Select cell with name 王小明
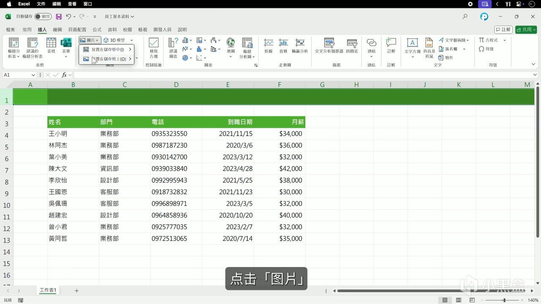The width and height of the screenshot is (541, 304). [73, 134]
